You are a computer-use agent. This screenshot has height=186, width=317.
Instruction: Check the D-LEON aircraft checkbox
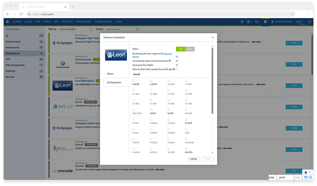(x=186, y=120)
